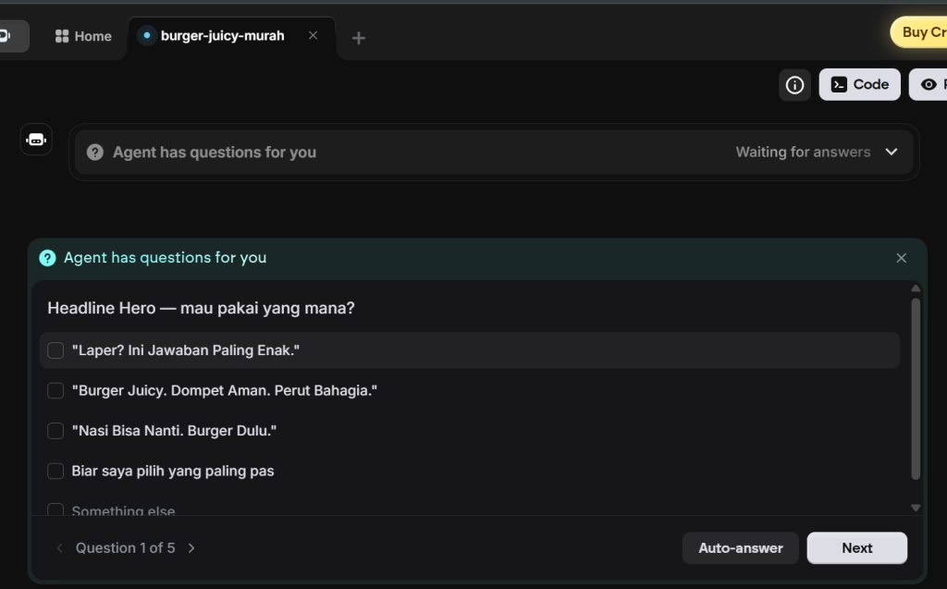Click the teal question mark icon

48,258
